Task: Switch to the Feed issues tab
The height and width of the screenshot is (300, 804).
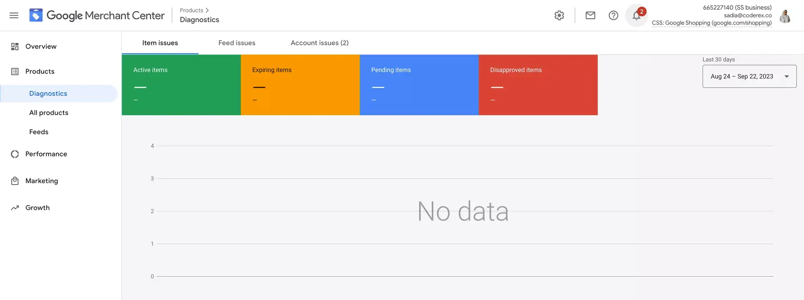Action: click(237, 43)
